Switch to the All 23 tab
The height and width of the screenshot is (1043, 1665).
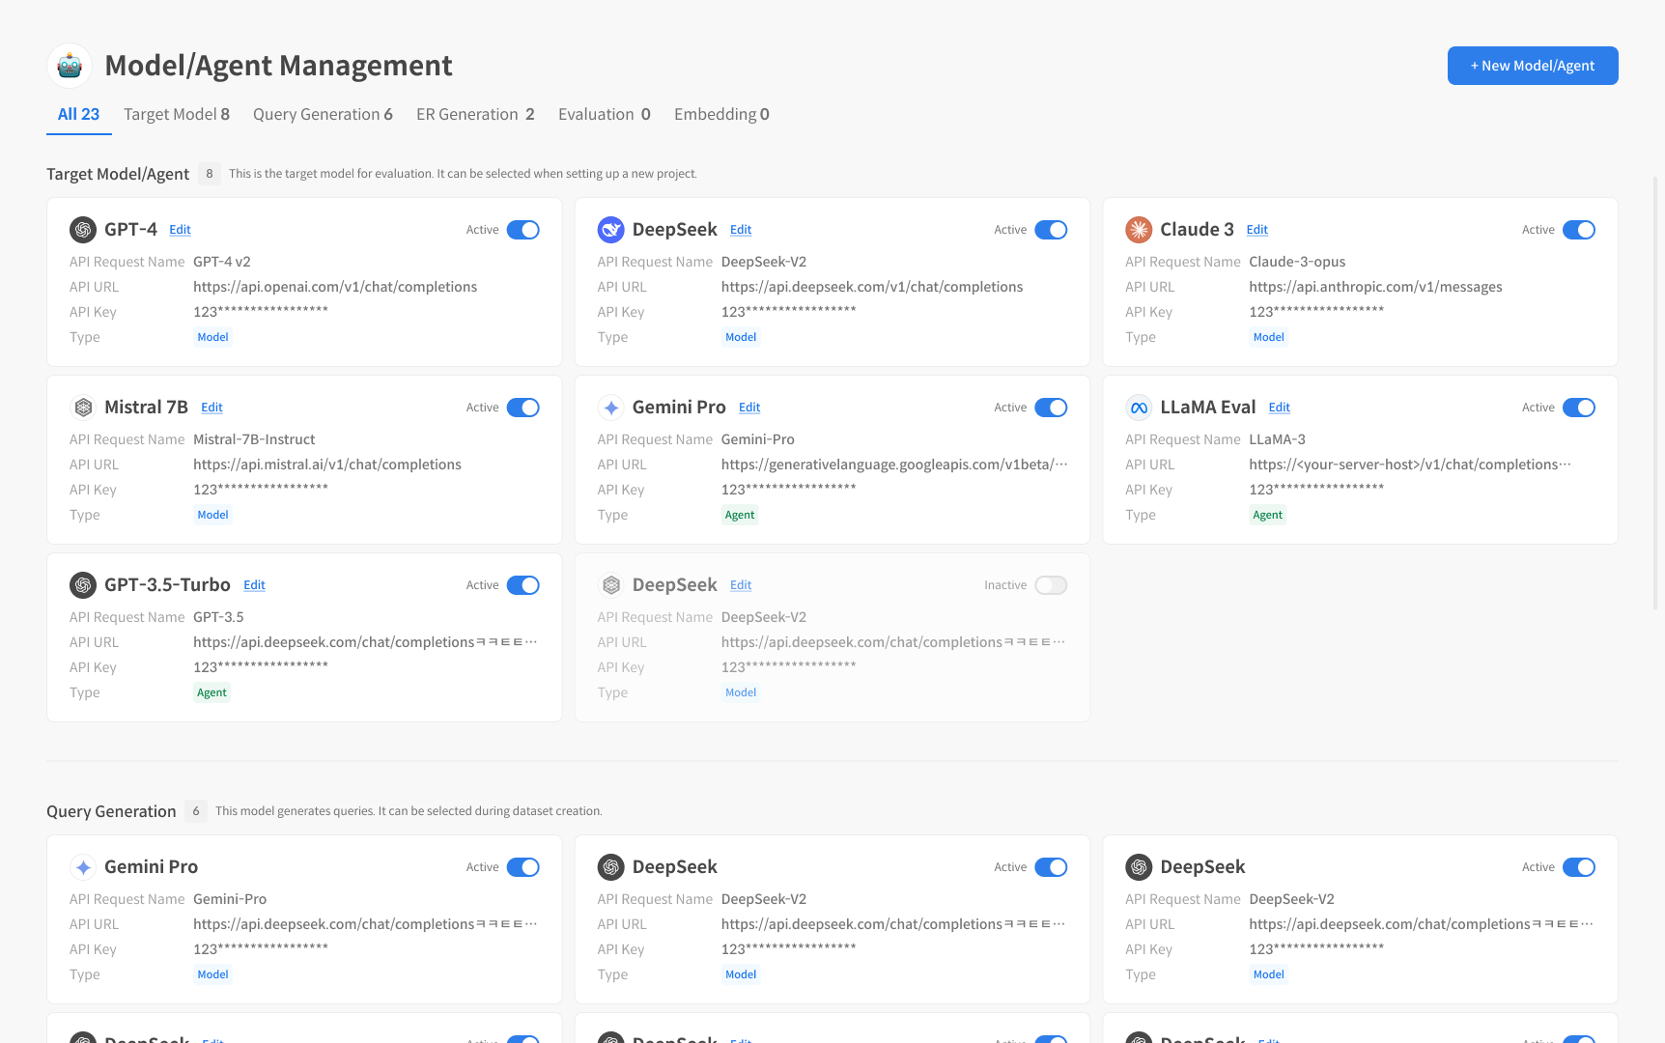tap(78, 114)
